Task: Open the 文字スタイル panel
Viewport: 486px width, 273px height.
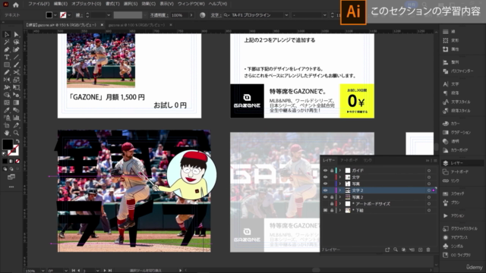Action: (456, 102)
